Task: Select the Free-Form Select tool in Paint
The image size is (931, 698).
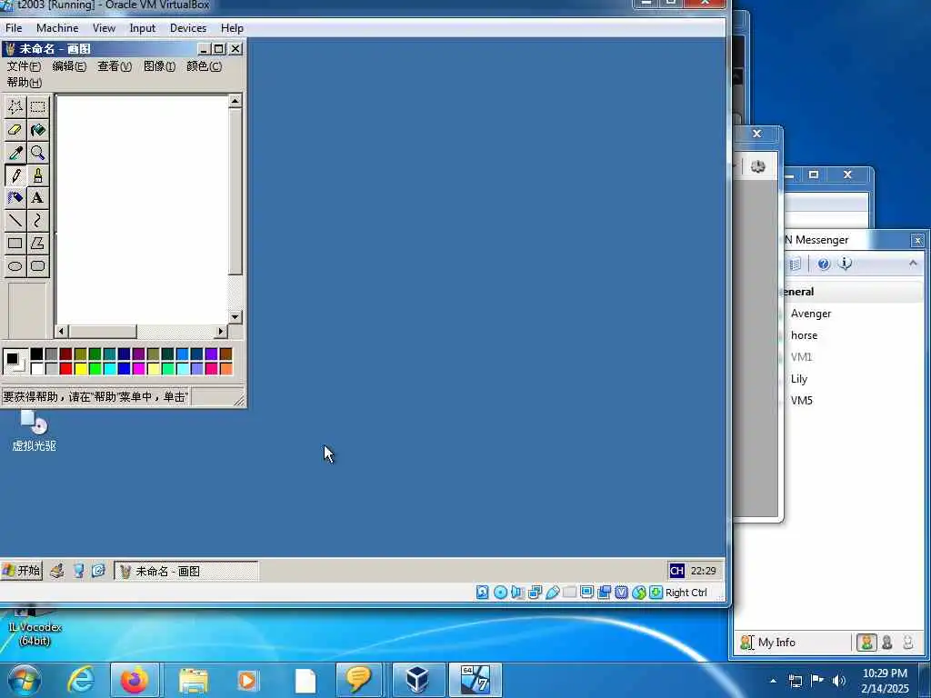Action: click(15, 107)
